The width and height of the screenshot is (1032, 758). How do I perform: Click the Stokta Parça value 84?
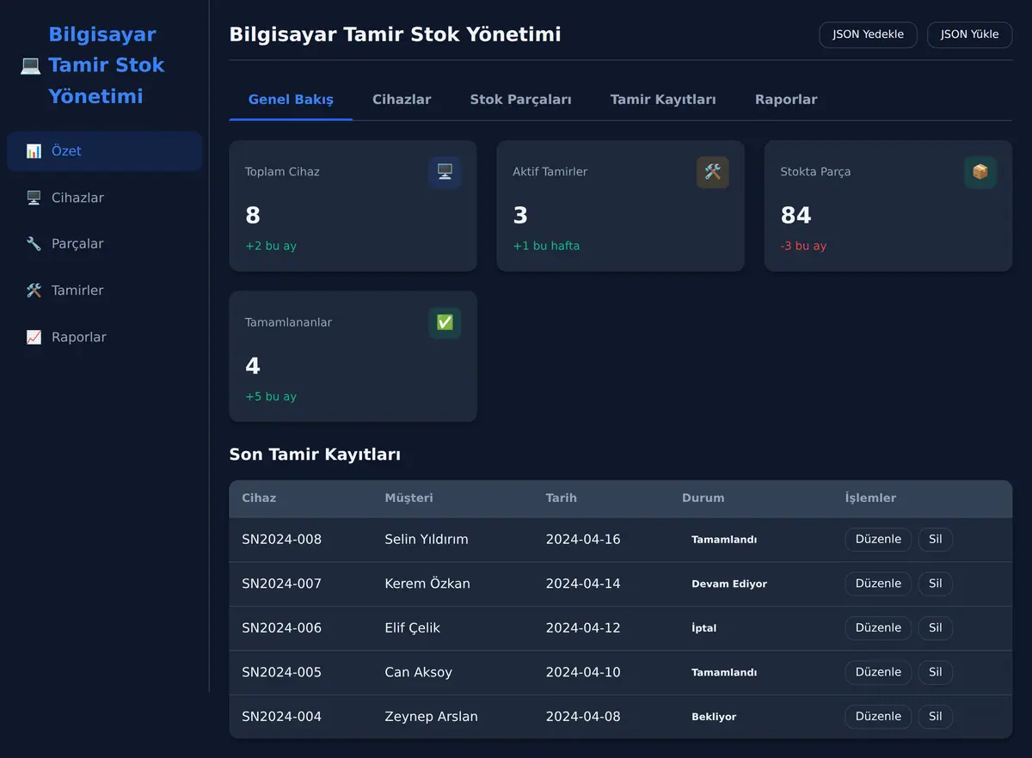[x=795, y=216]
